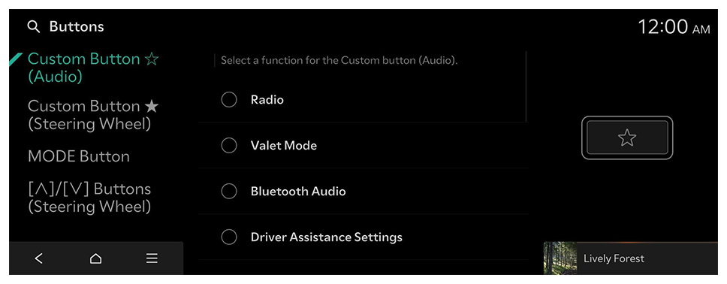Select the Radio radio button
Viewport: 727px width, 284px height.
(229, 100)
